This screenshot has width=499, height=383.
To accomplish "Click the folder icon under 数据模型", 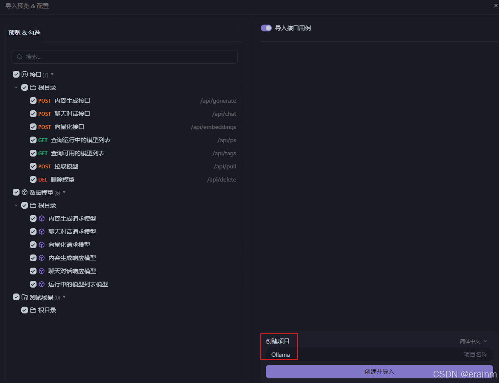I will tap(33, 205).
